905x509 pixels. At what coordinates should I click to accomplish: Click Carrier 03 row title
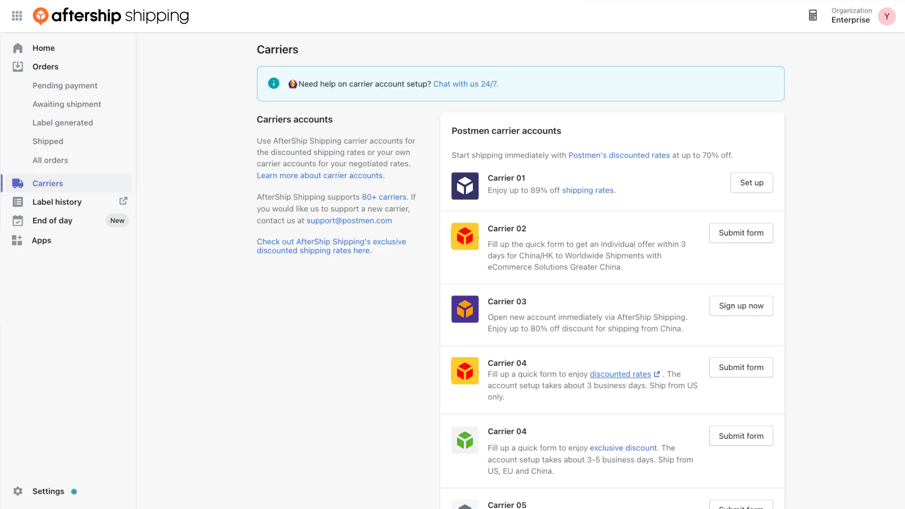(507, 301)
